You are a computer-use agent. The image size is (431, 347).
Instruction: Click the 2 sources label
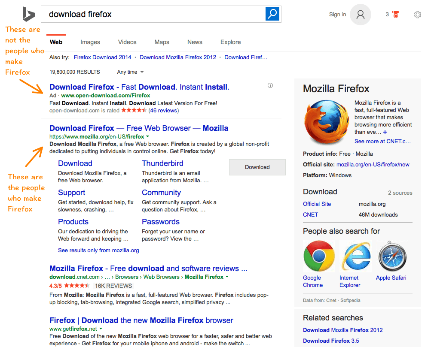coord(400,193)
